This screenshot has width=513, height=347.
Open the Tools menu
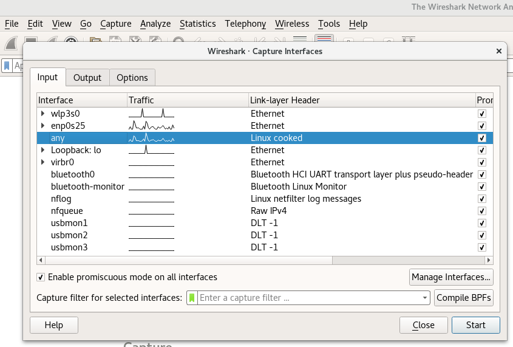pos(329,24)
